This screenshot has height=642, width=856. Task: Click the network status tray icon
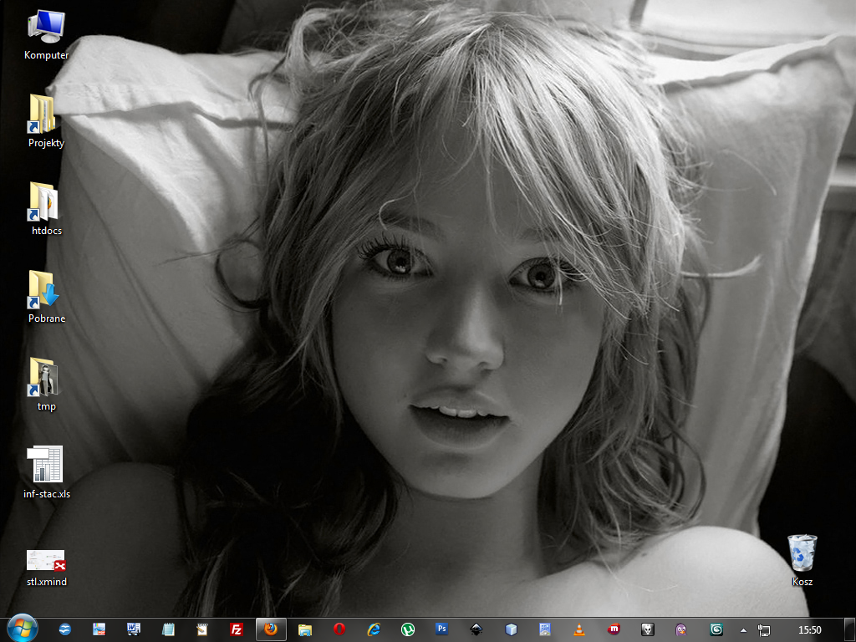764,630
